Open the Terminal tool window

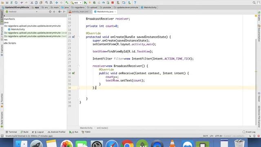coord(11,132)
